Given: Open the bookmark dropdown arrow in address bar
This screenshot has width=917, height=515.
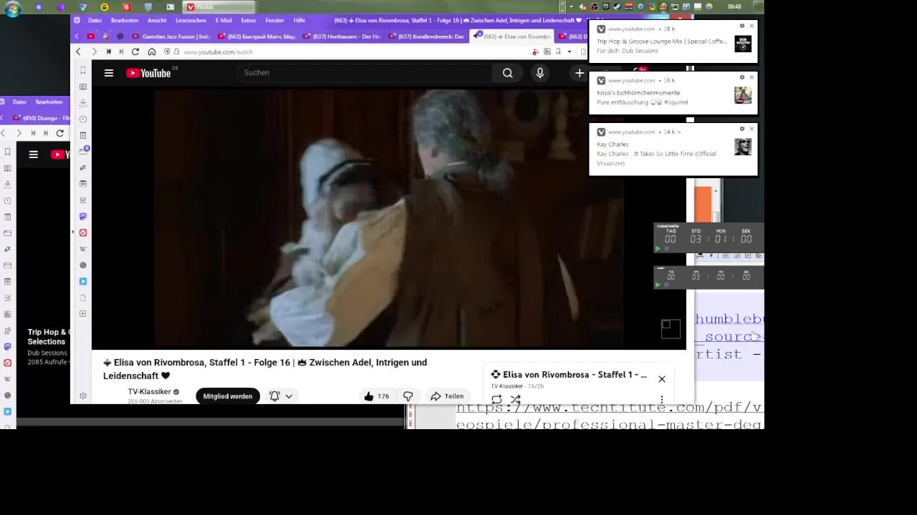Looking at the screenshot, I should tap(570, 51).
